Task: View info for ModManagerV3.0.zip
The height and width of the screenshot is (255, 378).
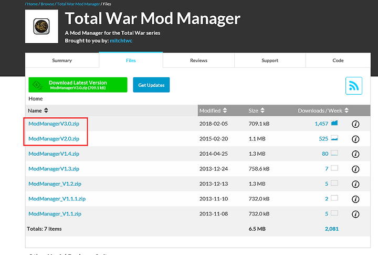Action: pyautogui.click(x=355, y=124)
